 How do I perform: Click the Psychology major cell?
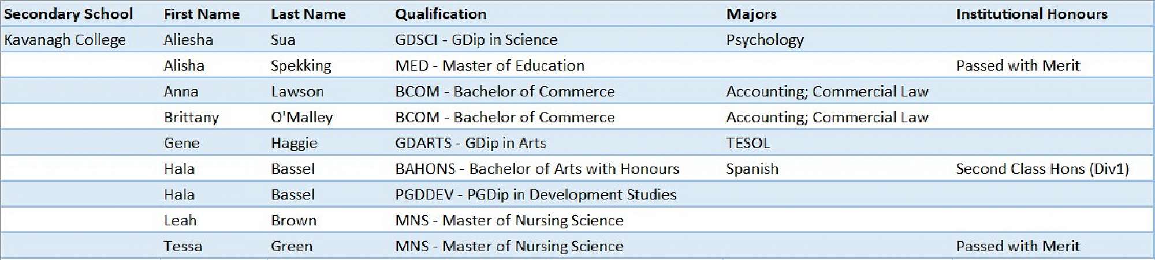click(x=765, y=40)
